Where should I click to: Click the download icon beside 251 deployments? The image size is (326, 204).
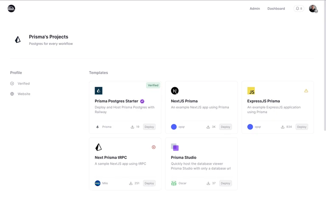click(x=131, y=183)
